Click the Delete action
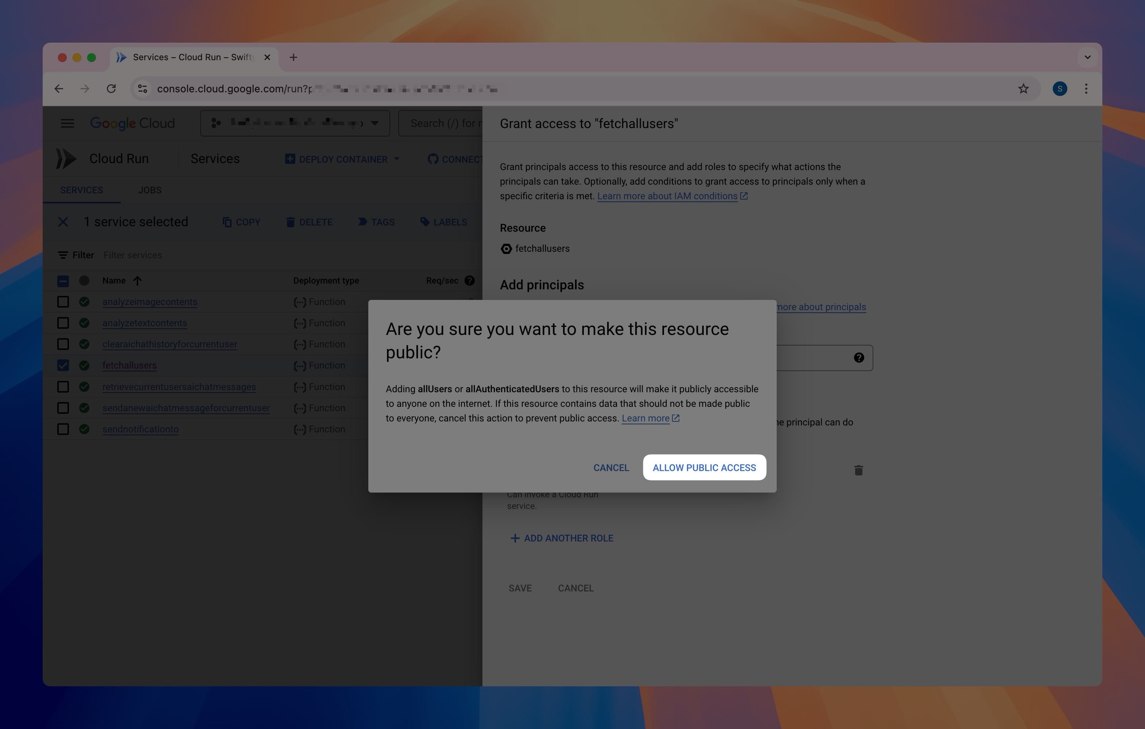The image size is (1145, 729). (309, 222)
